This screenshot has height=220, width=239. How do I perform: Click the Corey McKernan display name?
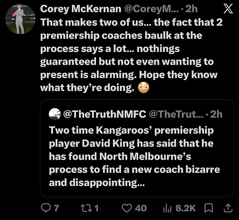tap(81, 9)
